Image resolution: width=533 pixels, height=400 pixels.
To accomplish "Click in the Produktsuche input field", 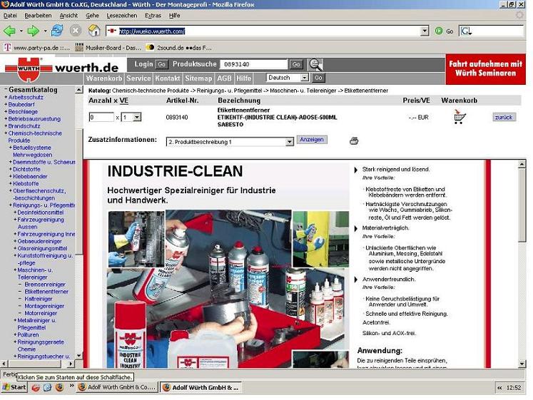I will (x=253, y=64).
